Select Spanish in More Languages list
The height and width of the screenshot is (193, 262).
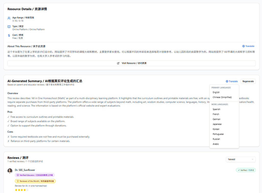216,109
